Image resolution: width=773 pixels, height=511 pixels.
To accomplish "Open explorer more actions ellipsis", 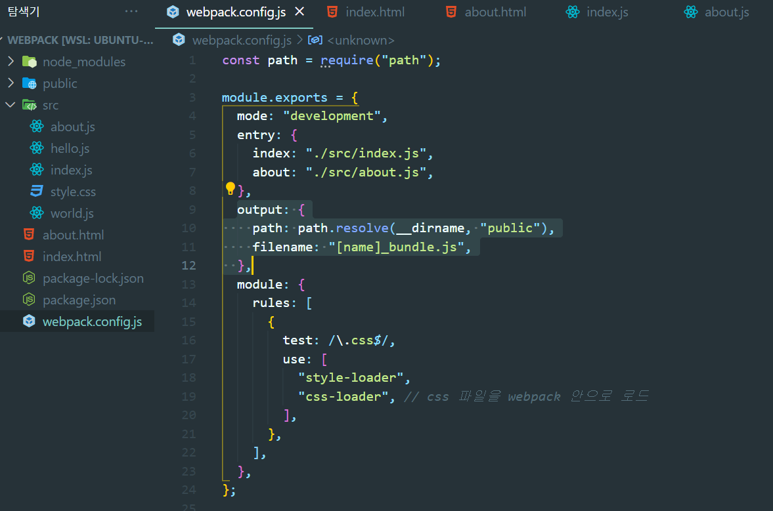I will tap(131, 11).
